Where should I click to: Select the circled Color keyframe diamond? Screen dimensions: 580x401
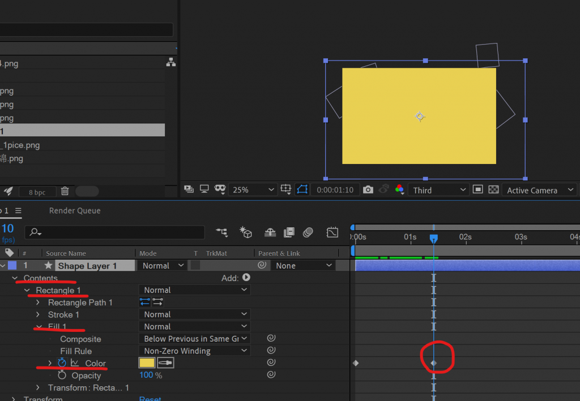tap(434, 363)
